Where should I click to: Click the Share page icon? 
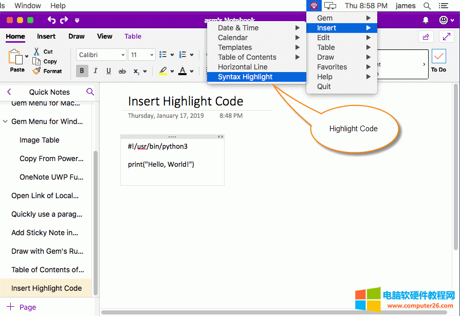coord(426,37)
